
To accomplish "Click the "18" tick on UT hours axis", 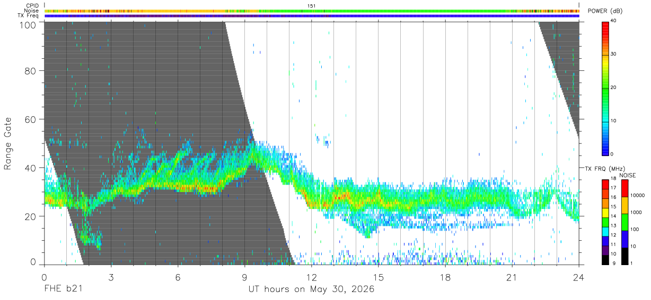I will tap(445, 277).
